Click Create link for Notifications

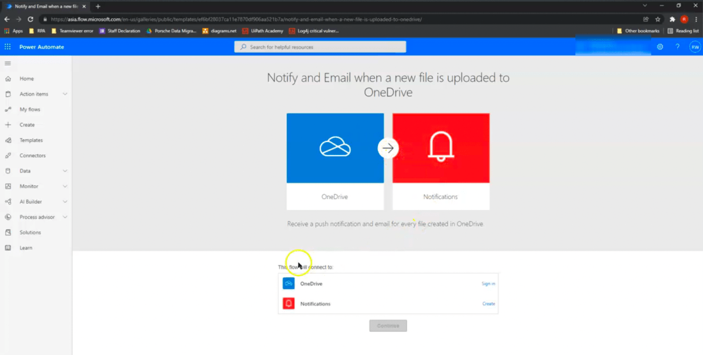click(x=489, y=304)
